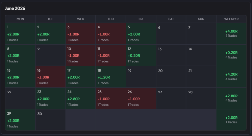Click the SAT column header
Viewport: 252px width, 136px height.
[x=171, y=19]
